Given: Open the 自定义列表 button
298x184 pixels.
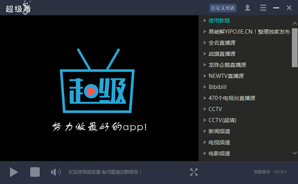Looking at the screenshot, I should tap(223, 8).
